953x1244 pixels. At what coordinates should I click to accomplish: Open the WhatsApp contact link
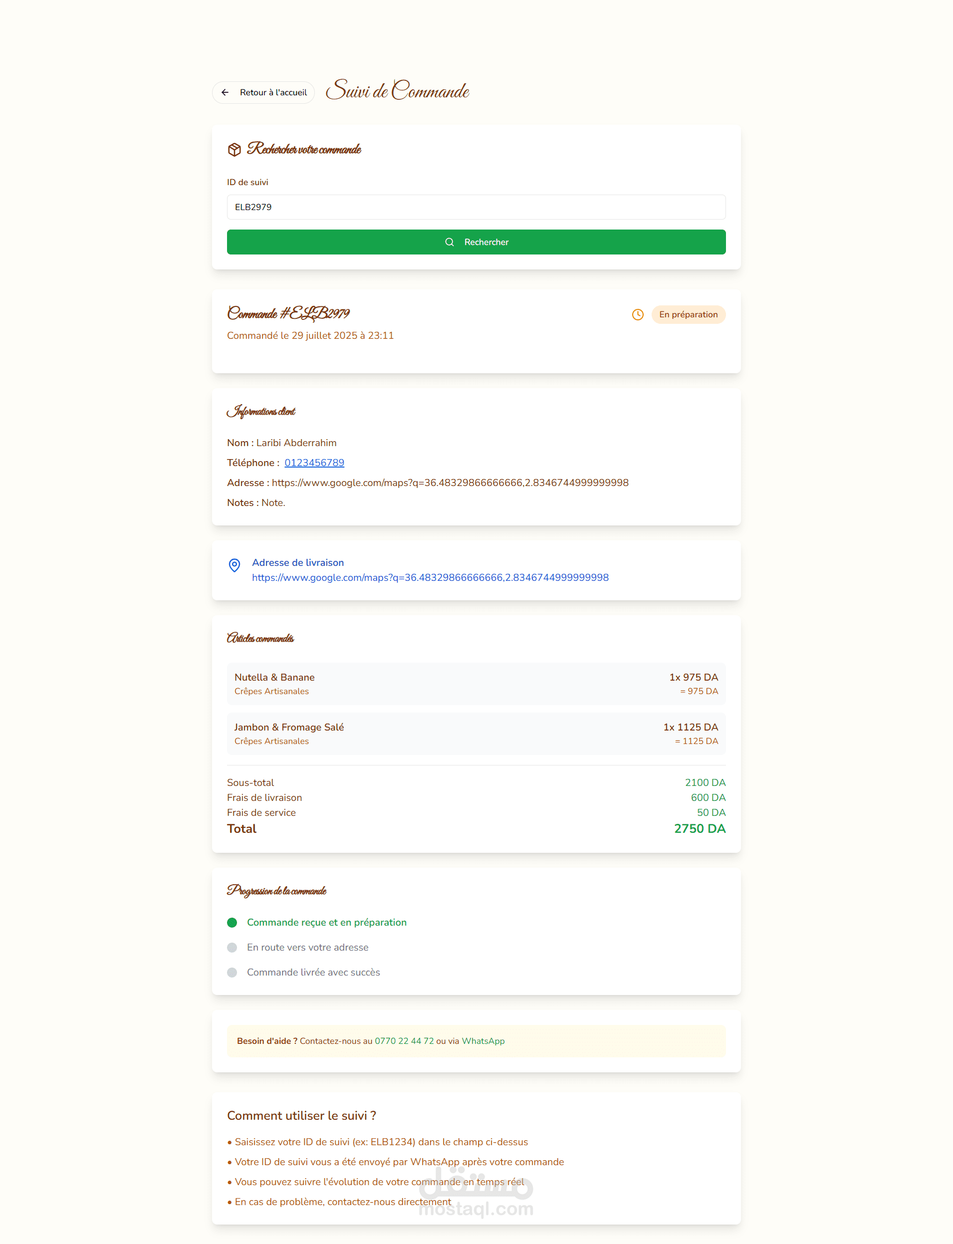[483, 1041]
